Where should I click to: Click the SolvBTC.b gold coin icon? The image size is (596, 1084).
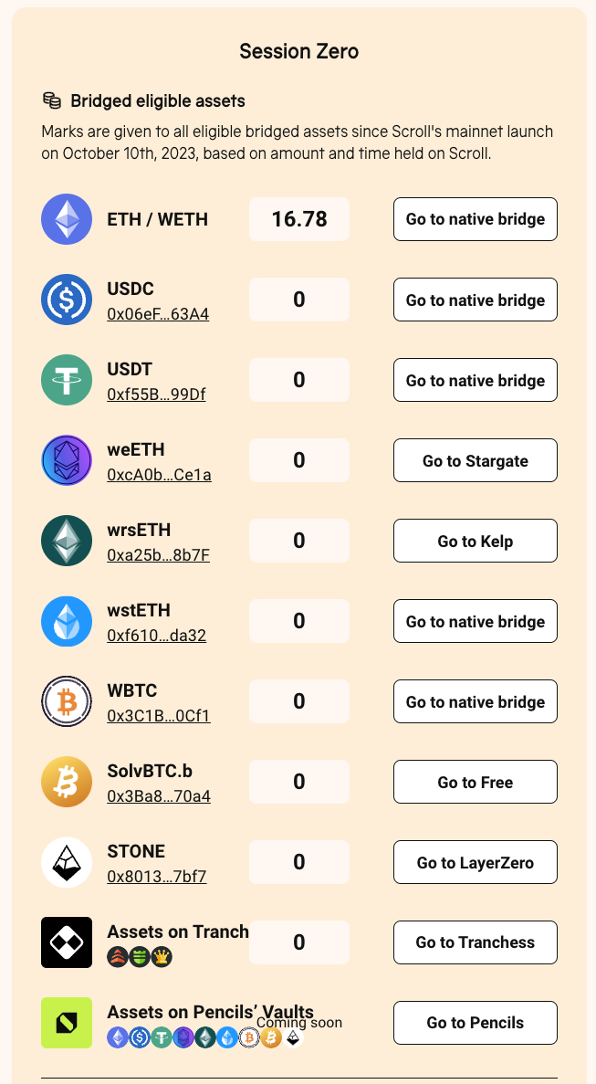coord(67,782)
